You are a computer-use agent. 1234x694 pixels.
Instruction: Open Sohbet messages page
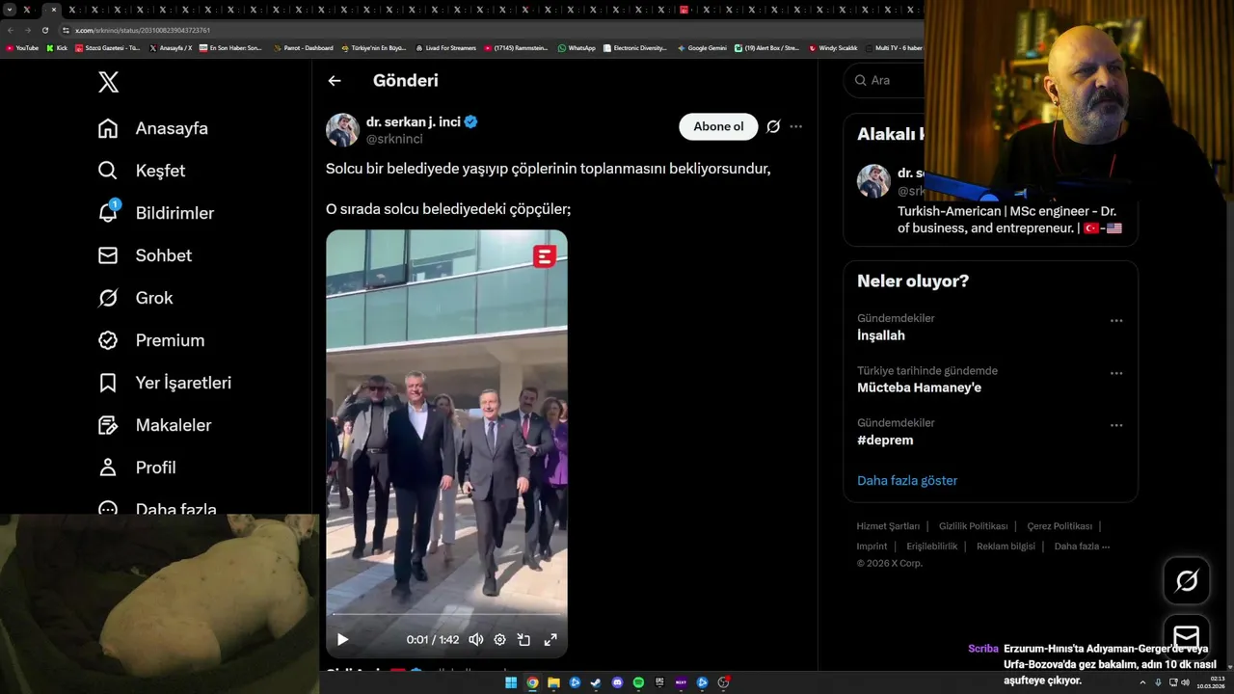[146, 255]
